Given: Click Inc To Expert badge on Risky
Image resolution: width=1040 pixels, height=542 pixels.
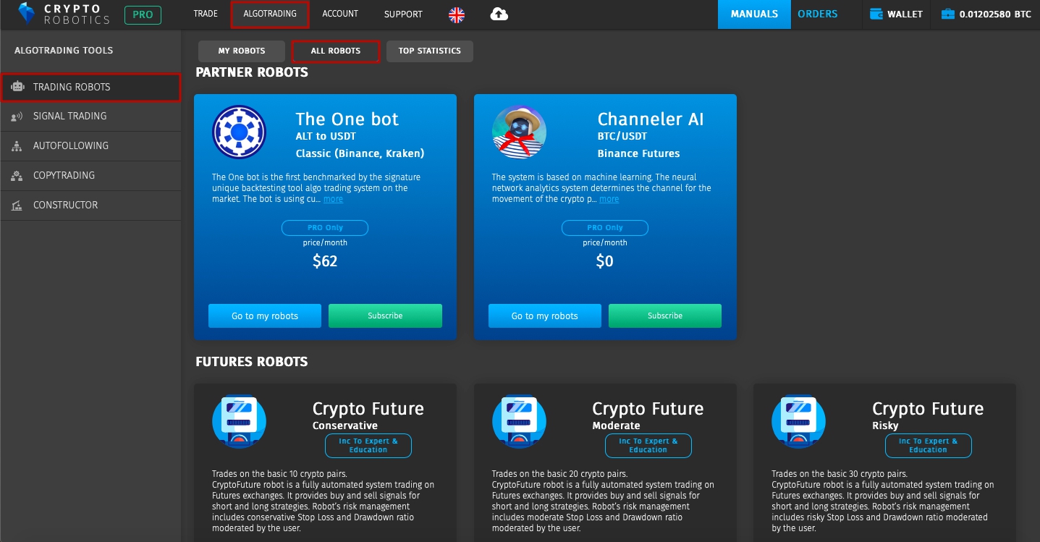Looking at the screenshot, I should tap(929, 446).
